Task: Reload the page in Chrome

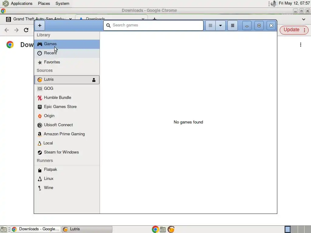Action: point(26,30)
